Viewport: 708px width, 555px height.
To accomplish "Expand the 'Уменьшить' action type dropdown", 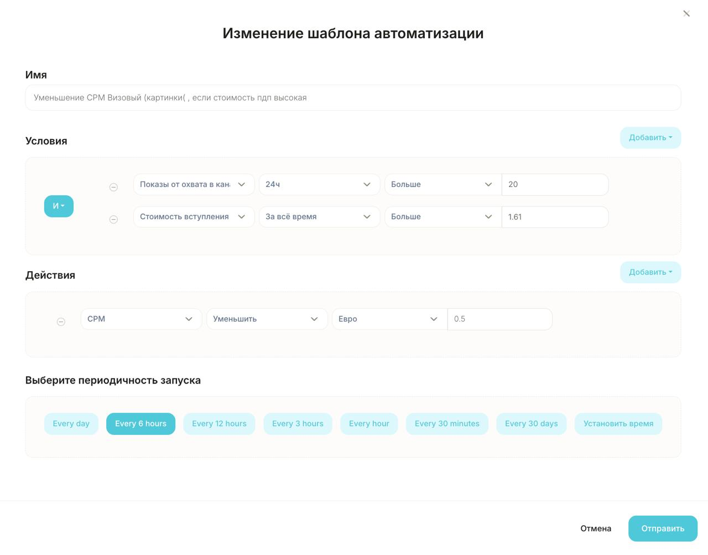I will pos(266,319).
